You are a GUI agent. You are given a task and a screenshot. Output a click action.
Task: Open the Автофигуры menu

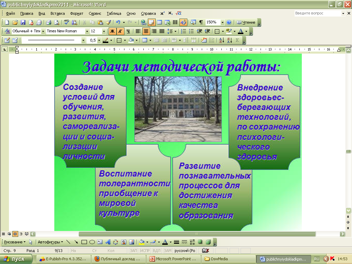pos(50,242)
